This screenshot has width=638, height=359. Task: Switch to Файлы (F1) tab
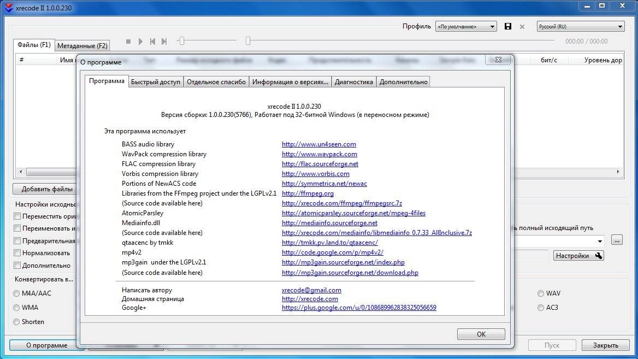[x=34, y=45]
